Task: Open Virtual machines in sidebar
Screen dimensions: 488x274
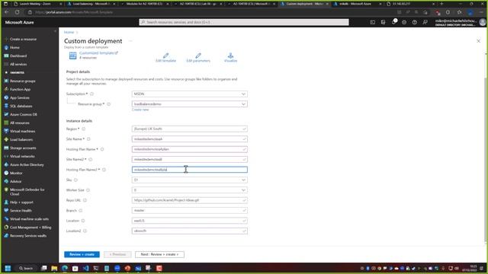Action: pos(22,132)
